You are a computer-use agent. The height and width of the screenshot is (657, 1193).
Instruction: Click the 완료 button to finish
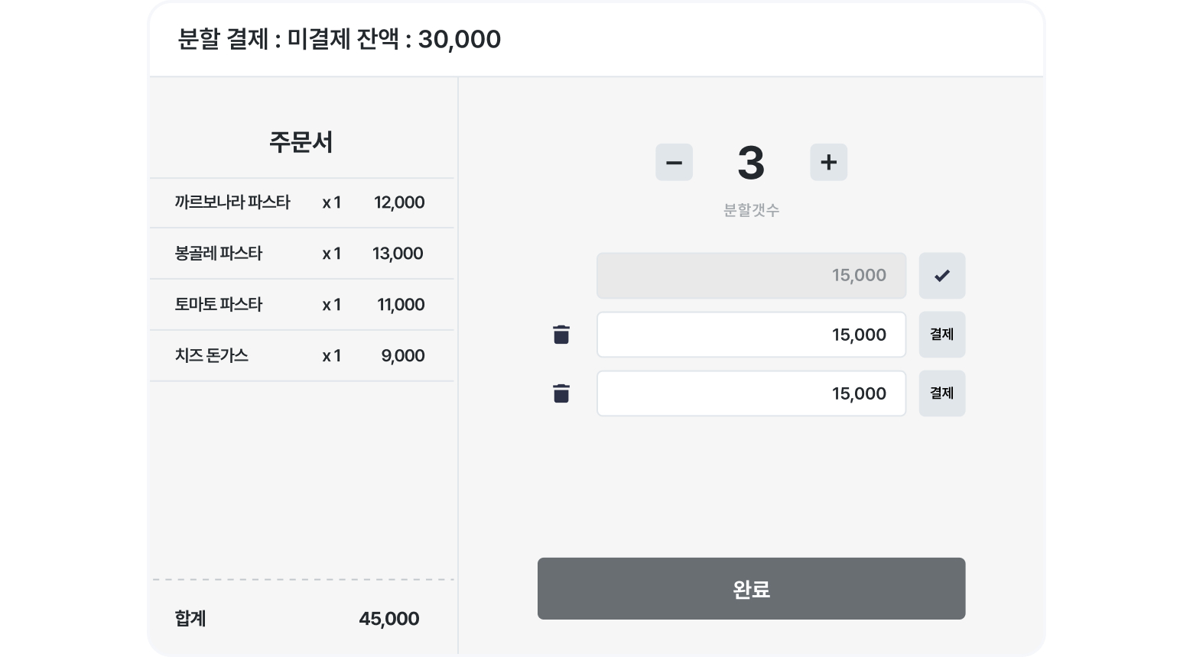[751, 588]
